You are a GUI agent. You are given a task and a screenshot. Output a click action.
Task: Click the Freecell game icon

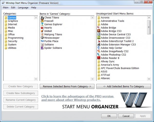pyautogui.click(x=42, y=21)
